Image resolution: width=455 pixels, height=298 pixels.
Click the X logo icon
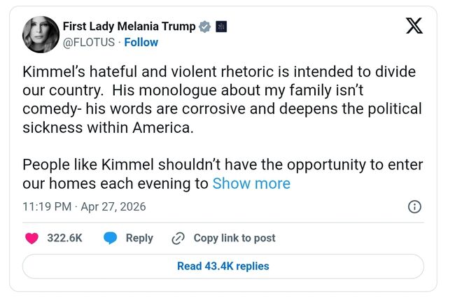coord(414,26)
